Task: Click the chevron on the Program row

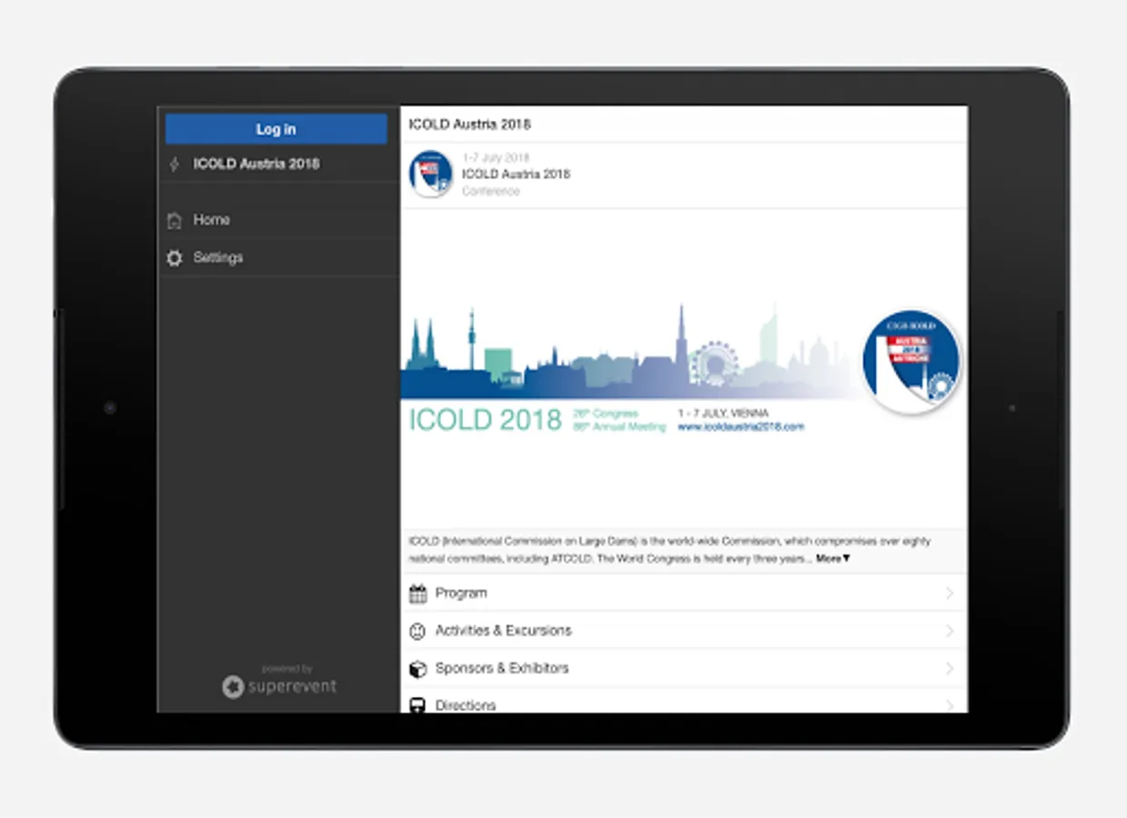Action: tap(949, 594)
